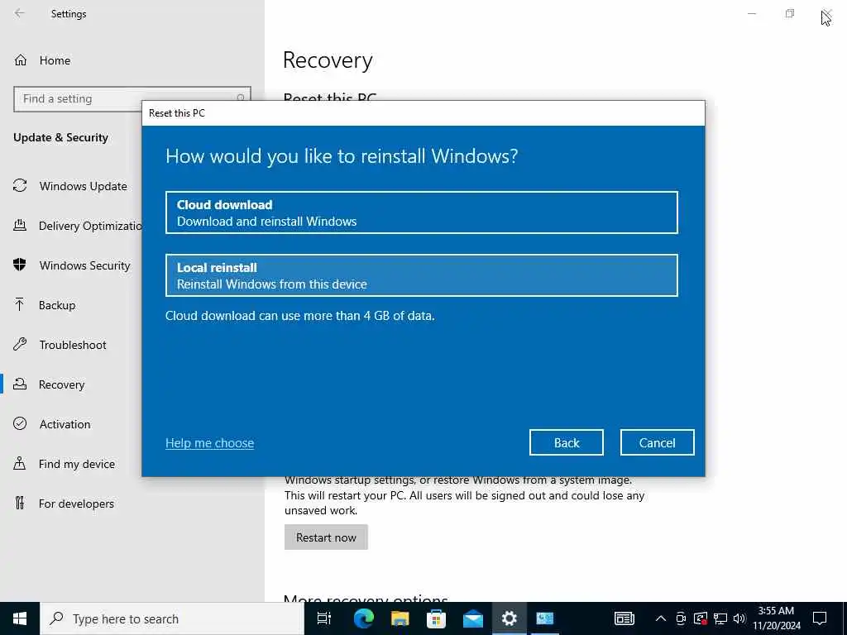Open the network tray icon

pyautogui.click(x=720, y=618)
